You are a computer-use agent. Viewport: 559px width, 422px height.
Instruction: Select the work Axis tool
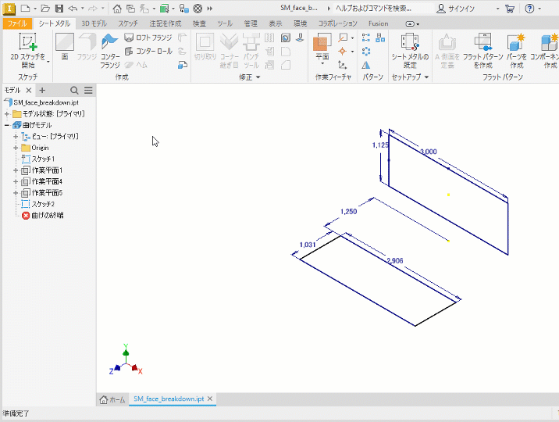point(343,38)
